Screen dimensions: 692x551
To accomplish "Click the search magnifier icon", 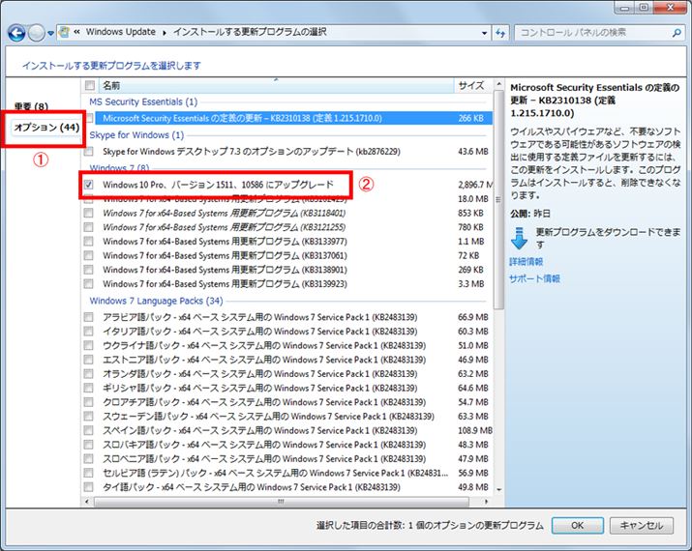I will pos(677,33).
